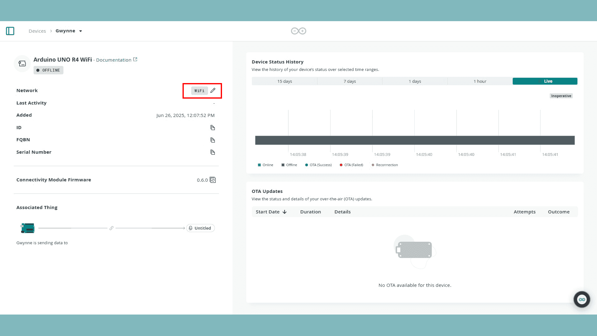This screenshot has width=597, height=336.
Task: Switch to the 1 hour range
Action: click(x=480, y=81)
